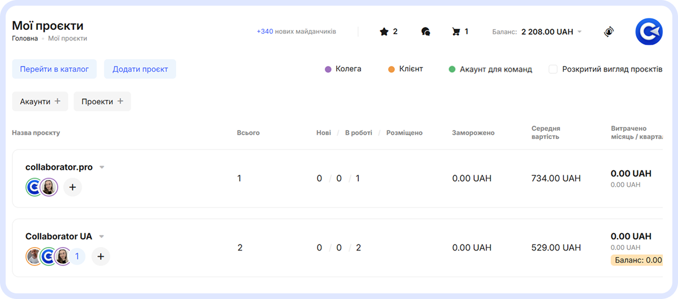Open the Проекти filter

(x=102, y=102)
